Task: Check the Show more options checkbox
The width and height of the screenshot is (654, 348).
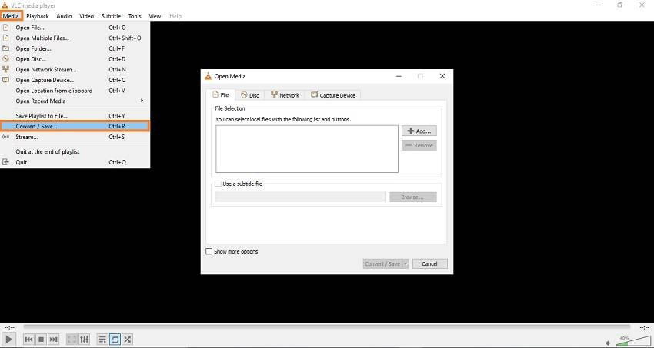Action: [209, 251]
